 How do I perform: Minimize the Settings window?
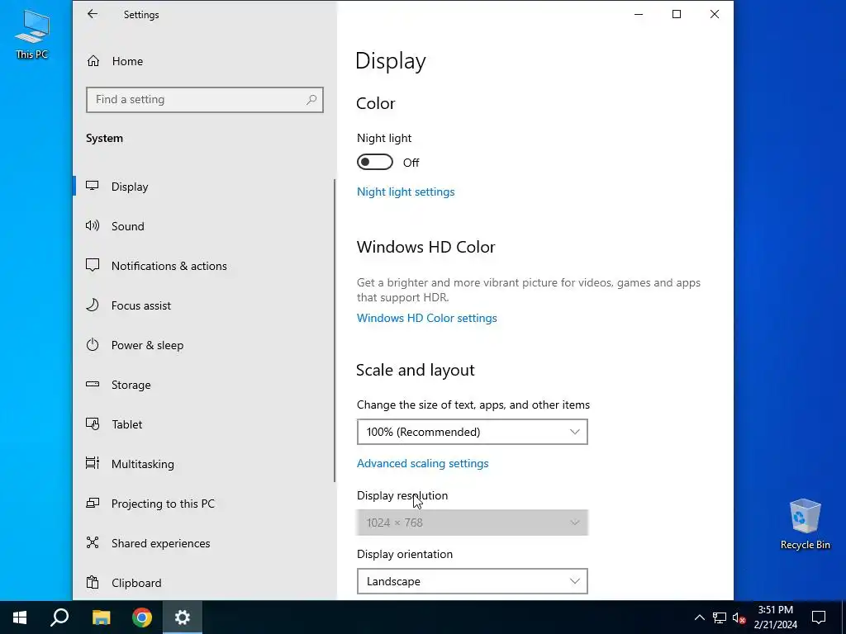639,14
